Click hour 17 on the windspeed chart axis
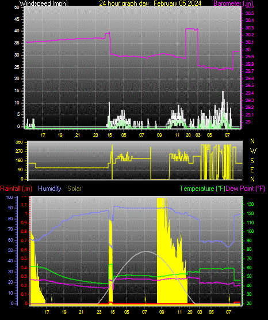 [x=43, y=135]
